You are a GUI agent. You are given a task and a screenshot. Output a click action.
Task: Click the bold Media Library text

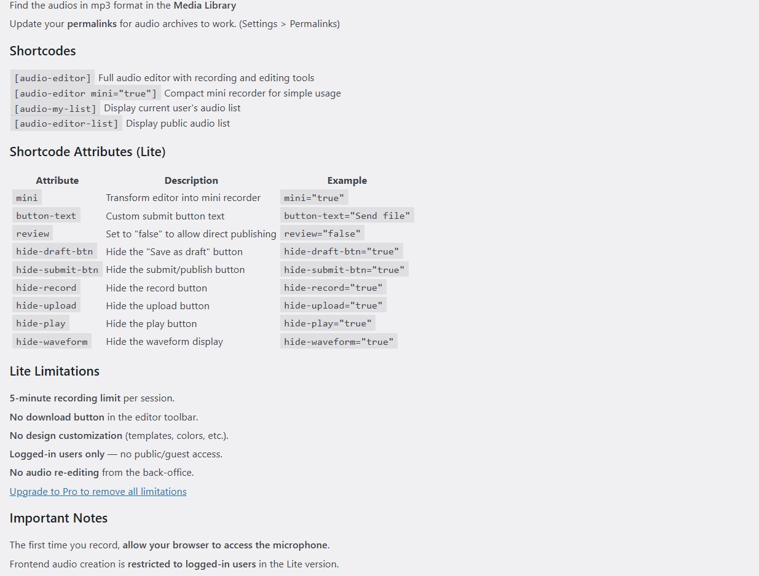(x=205, y=6)
